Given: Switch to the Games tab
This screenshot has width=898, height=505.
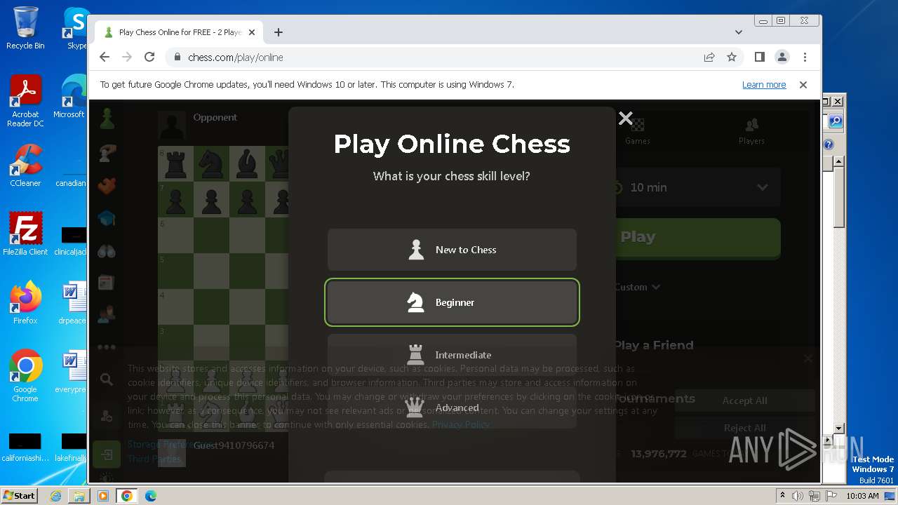Looking at the screenshot, I should click(x=638, y=131).
